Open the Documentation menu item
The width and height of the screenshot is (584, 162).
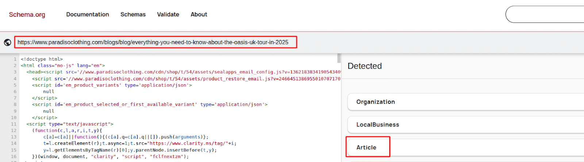pos(88,15)
